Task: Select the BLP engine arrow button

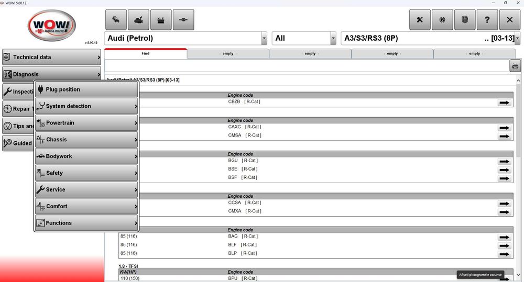Action: (504, 254)
